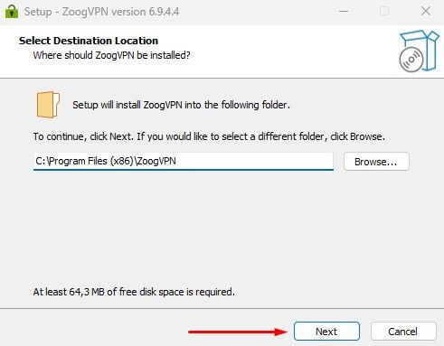
Task: Click the Setup will install ZoogVPN message
Action: tap(181, 105)
